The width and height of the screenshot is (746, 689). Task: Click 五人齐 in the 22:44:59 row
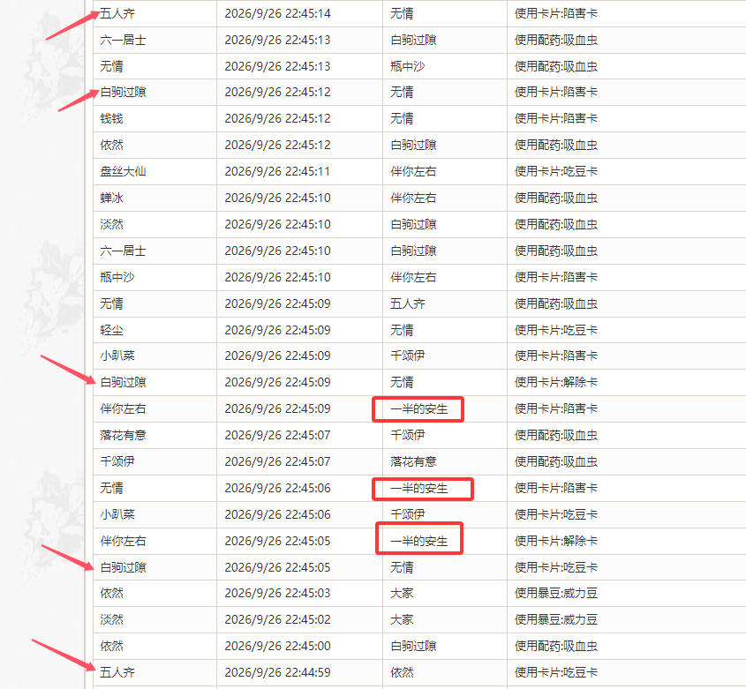click(117, 672)
